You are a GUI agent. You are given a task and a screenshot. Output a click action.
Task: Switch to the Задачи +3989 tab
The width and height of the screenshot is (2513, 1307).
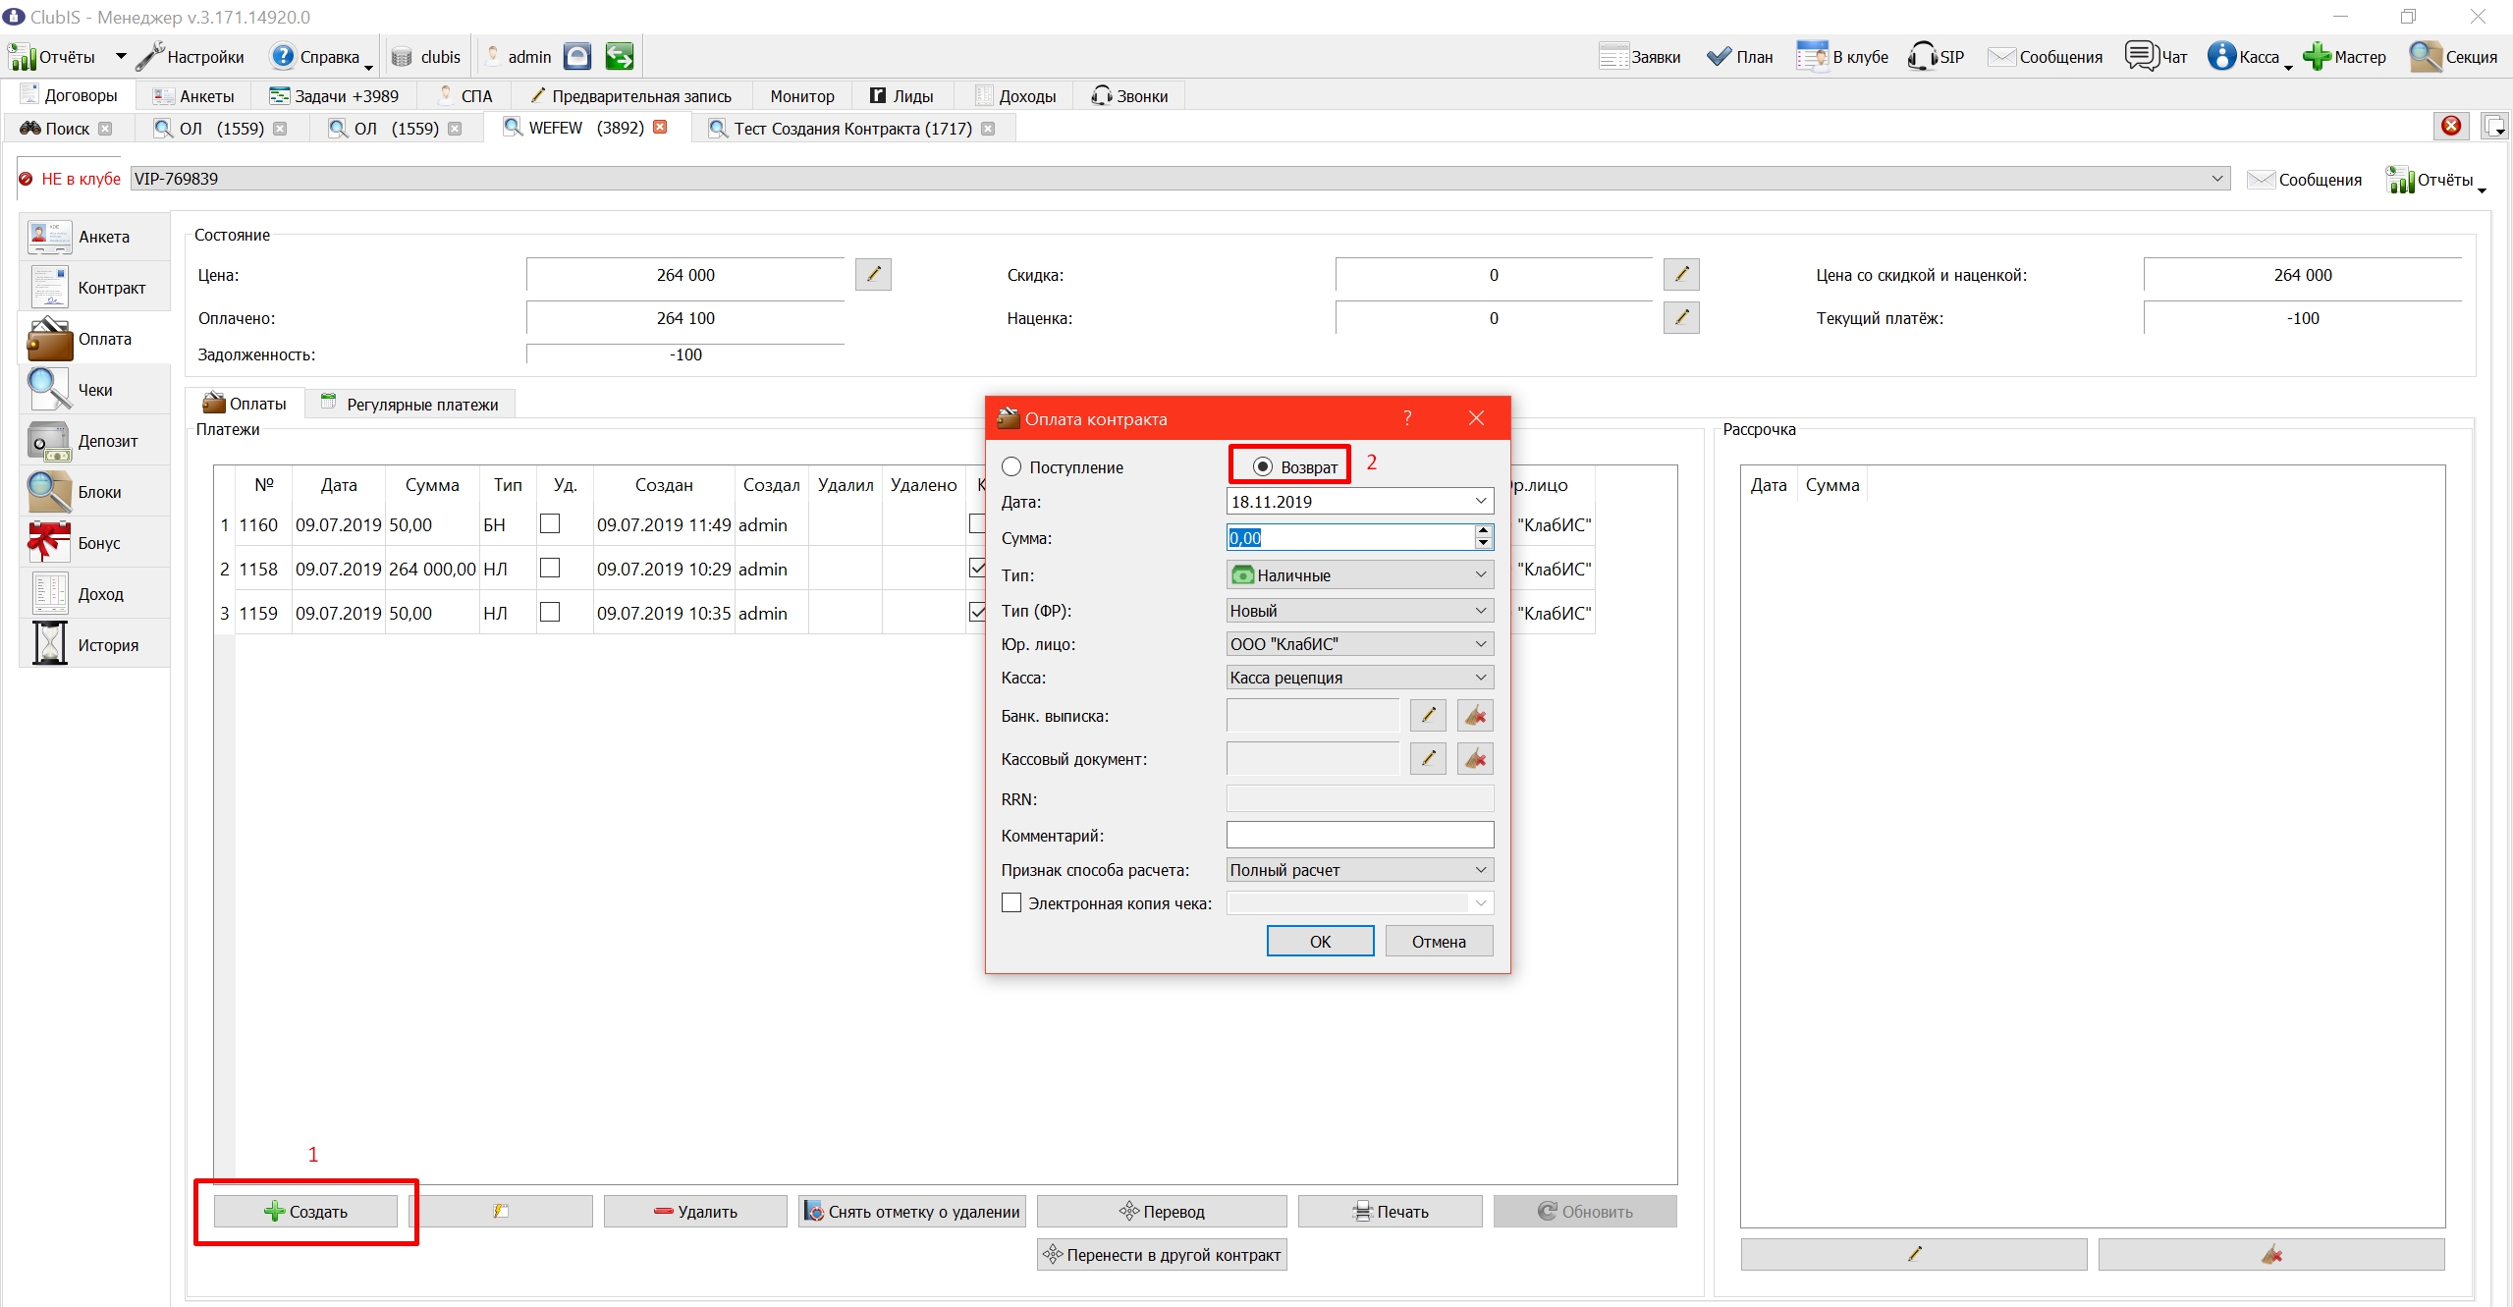(x=334, y=95)
